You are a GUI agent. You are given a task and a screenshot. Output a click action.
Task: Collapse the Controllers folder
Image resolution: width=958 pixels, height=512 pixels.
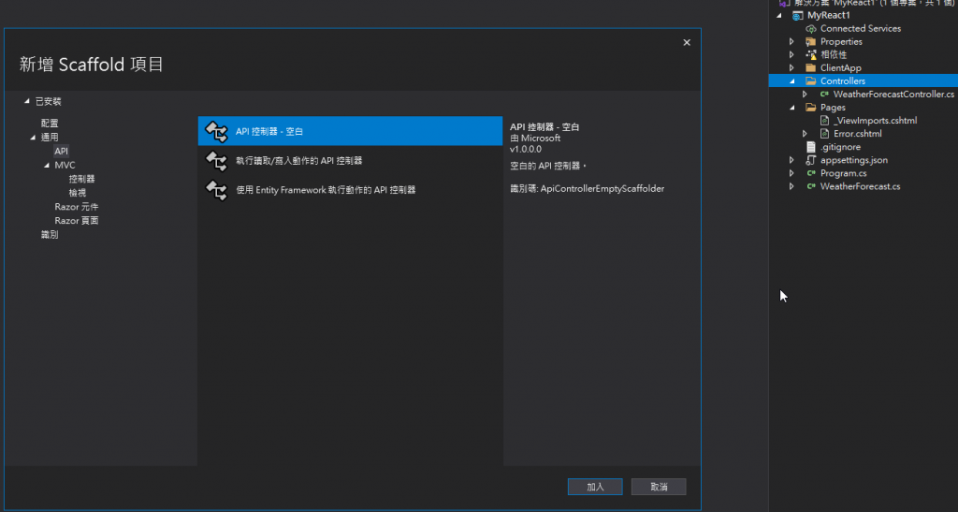pos(792,81)
